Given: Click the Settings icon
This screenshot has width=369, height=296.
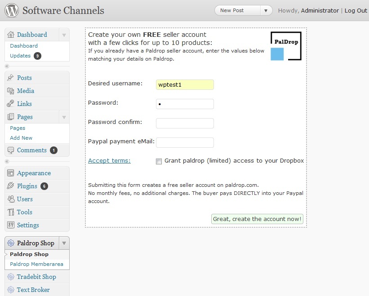Looking at the screenshot, I should pyautogui.click(x=11, y=225).
